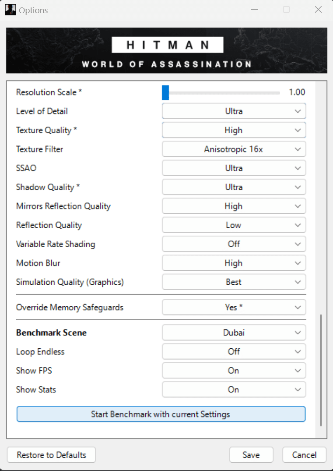The image size is (333, 471).
Task: Expand the Variable Rate Shading dropdown
Action: [234, 244]
